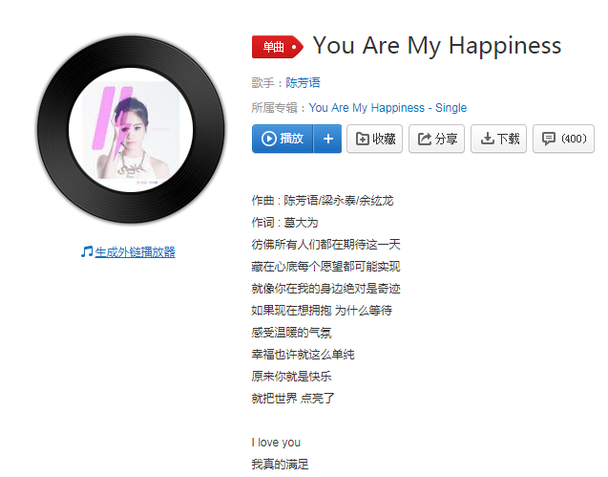Click the plus icon to add to playlist
This screenshot has width=608, height=477.
point(328,139)
